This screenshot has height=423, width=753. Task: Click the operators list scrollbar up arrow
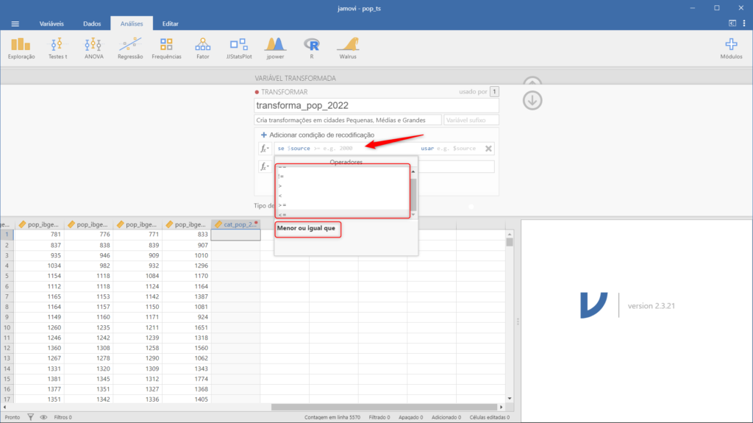coord(413,171)
